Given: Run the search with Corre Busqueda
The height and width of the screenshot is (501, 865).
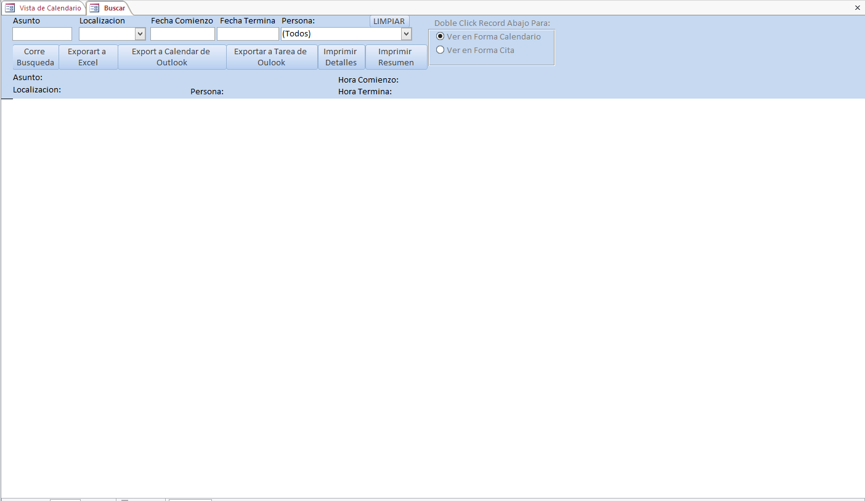Looking at the screenshot, I should [x=35, y=57].
